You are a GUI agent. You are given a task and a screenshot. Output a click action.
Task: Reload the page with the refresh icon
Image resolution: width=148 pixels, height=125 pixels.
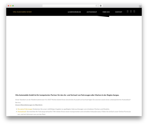(x=96, y=6)
